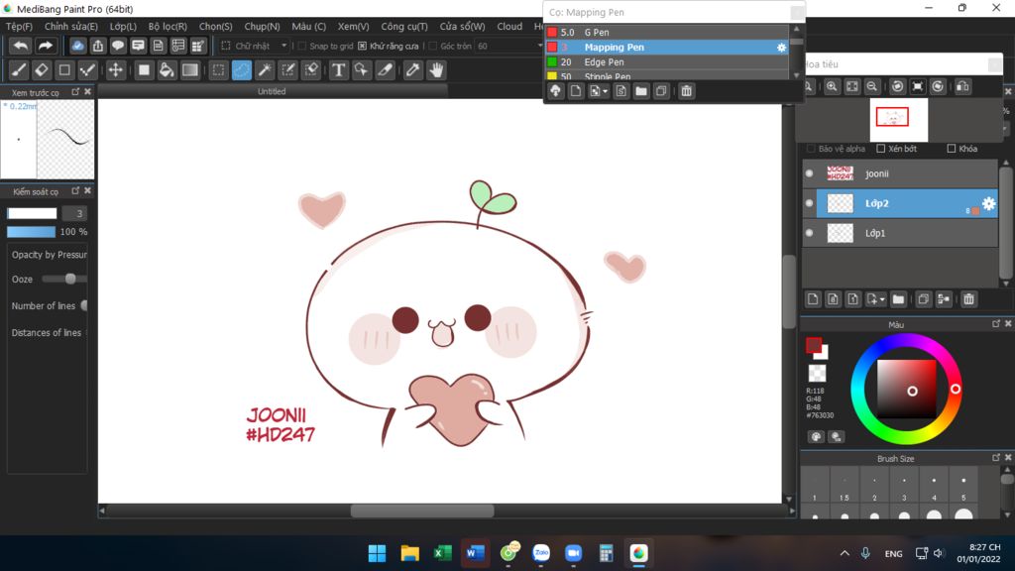Viewport: 1015px width, 571px height.
Task: Flip the navigator view horizontally
Action: (962, 86)
